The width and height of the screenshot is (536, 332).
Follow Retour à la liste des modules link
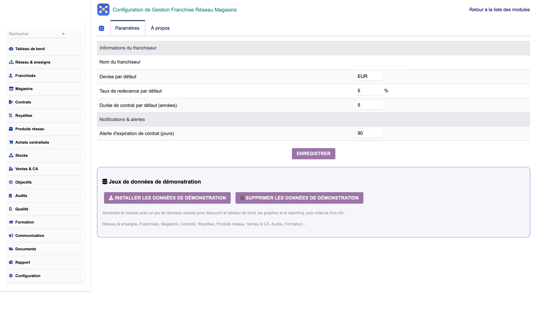coord(499,10)
